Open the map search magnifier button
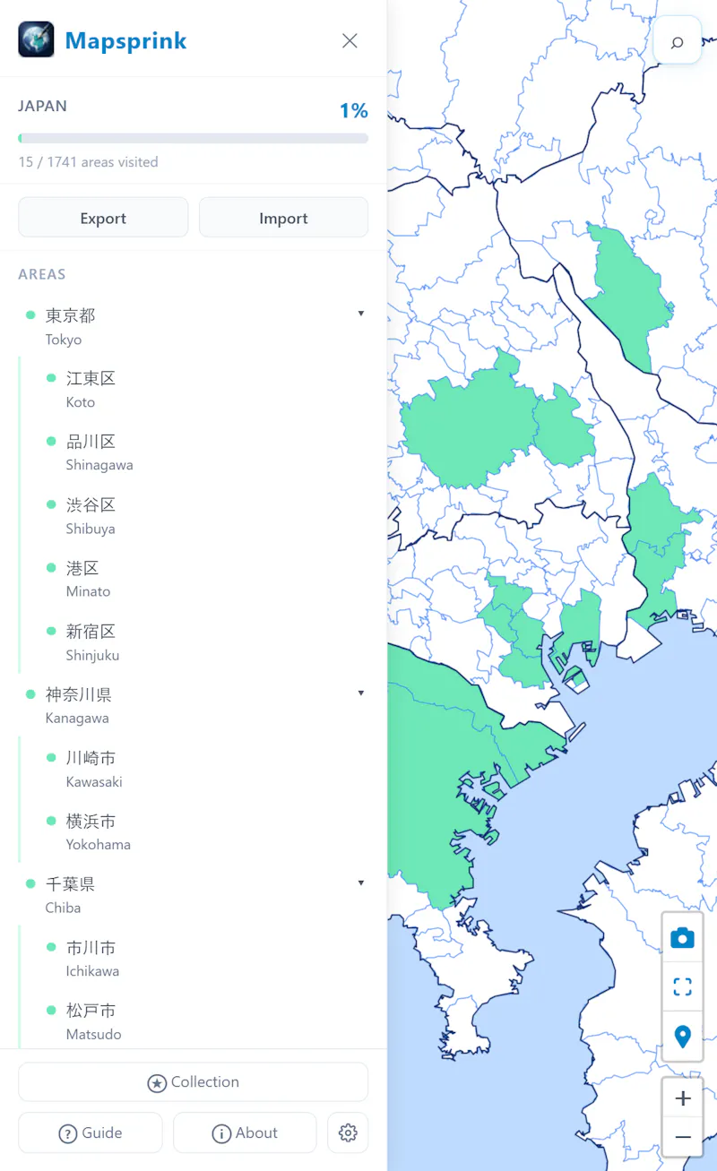 tap(678, 41)
